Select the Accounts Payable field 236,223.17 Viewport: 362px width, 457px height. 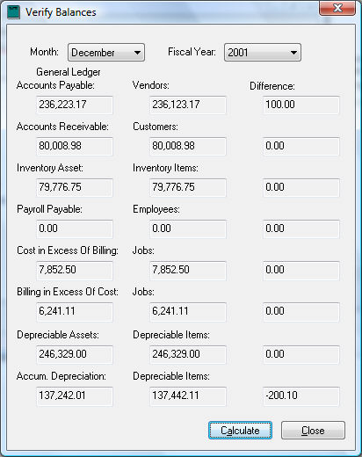click(75, 105)
